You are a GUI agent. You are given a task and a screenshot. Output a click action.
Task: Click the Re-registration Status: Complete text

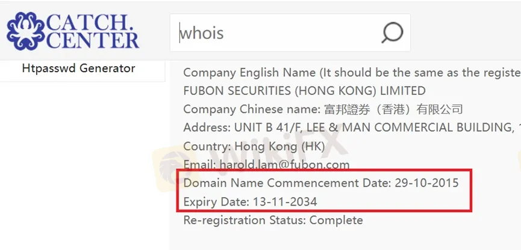pyautogui.click(x=273, y=220)
